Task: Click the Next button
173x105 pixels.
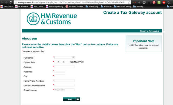Action: (x=72, y=99)
